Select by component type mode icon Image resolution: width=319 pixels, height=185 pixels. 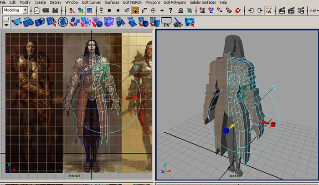[x=90, y=10]
